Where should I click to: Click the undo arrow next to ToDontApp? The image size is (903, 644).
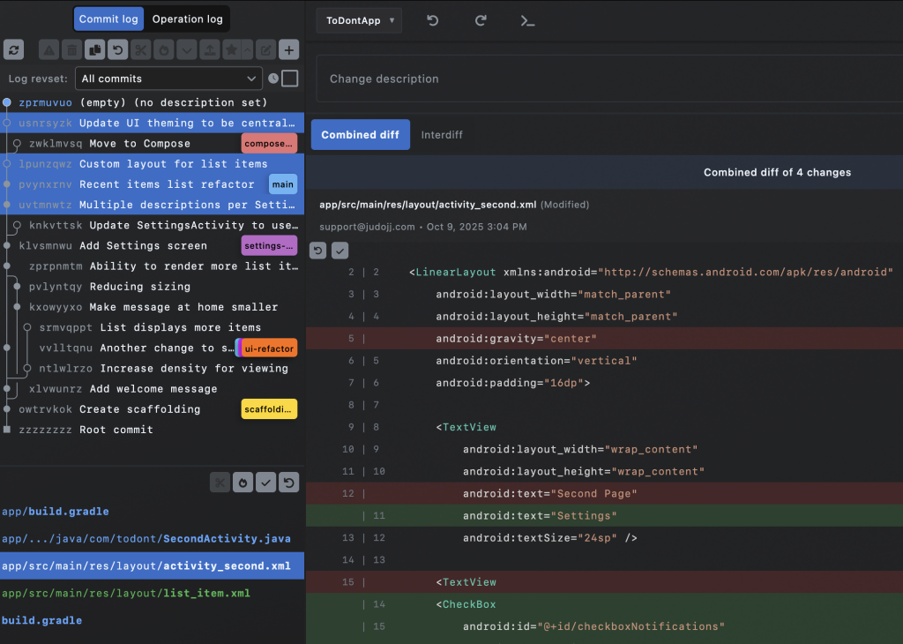pos(433,20)
